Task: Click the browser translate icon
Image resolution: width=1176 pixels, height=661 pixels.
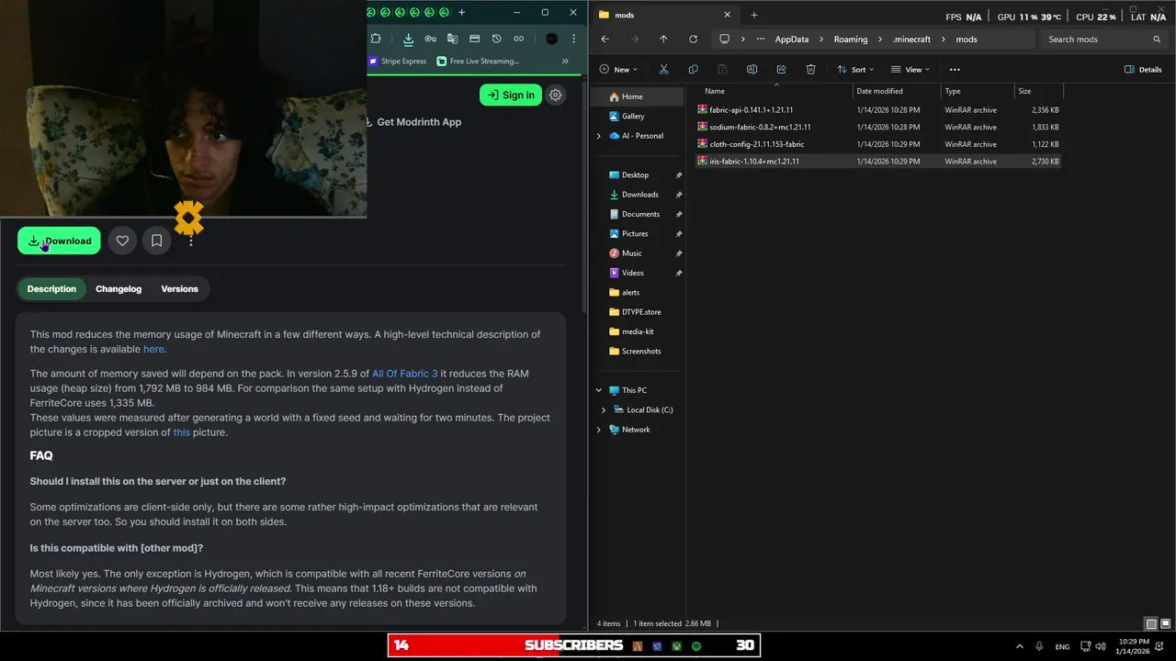Action: click(452, 39)
